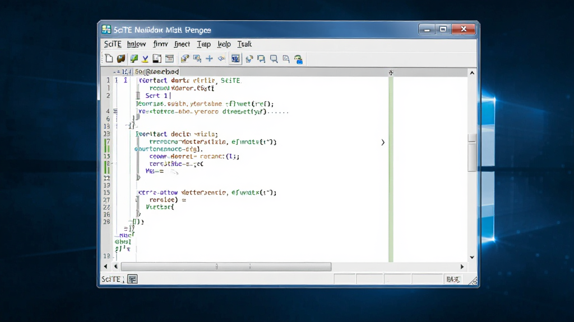Image resolution: width=574 pixels, height=322 pixels.
Task: Open the 'Tsalt' menu
Action: (x=244, y=44)
